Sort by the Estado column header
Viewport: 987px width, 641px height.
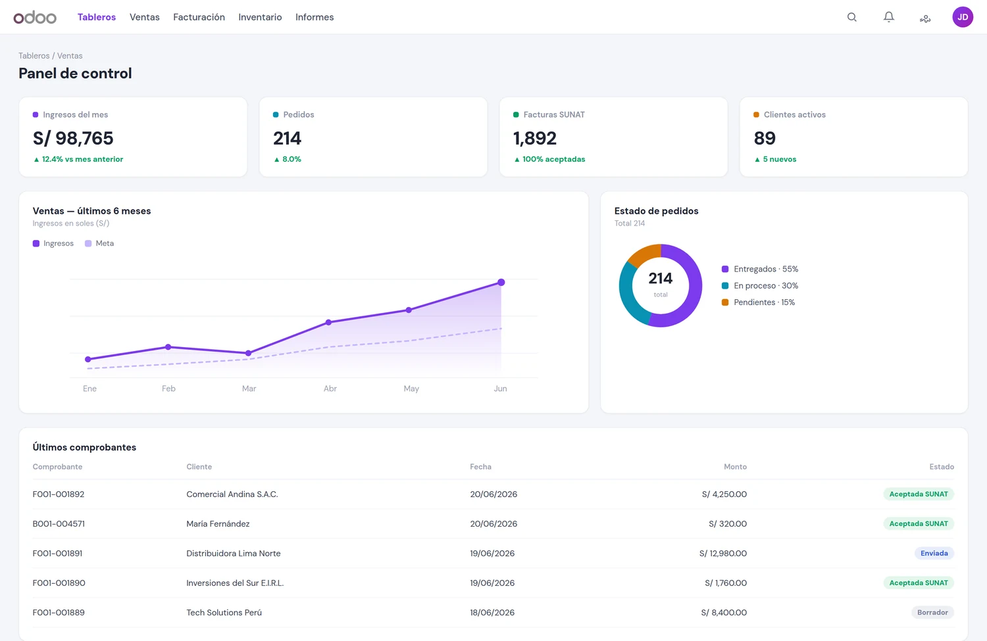tap(942, 467)
